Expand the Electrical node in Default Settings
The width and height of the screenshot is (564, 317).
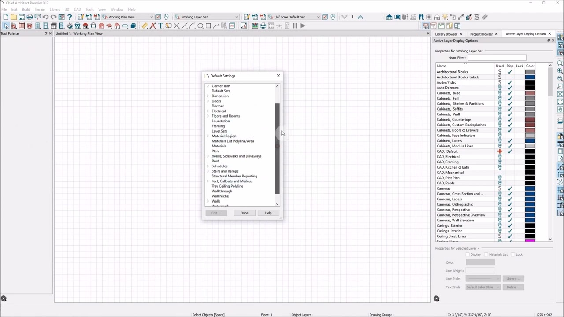(x=208, y=111)
